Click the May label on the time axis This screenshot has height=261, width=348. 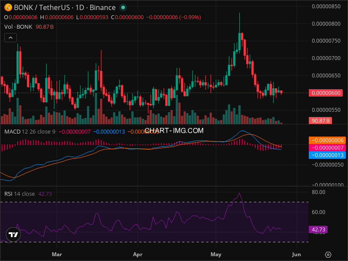tap(216, 254)
